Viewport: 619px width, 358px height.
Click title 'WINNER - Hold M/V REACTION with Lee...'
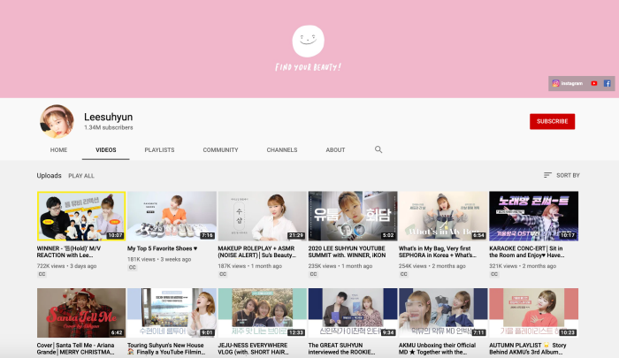pyautogui.click(x=69, y=252)
